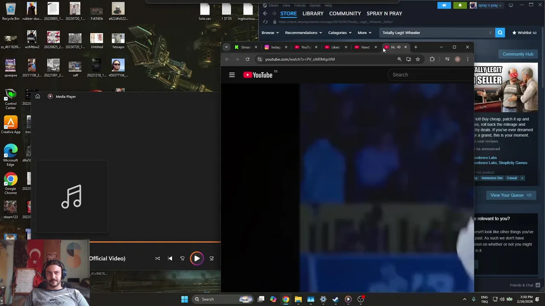Image resolution: width=545 pixels, height=306 pixels.
Task: Open Steam from the Windows taskbar
Action: (336, 299)
